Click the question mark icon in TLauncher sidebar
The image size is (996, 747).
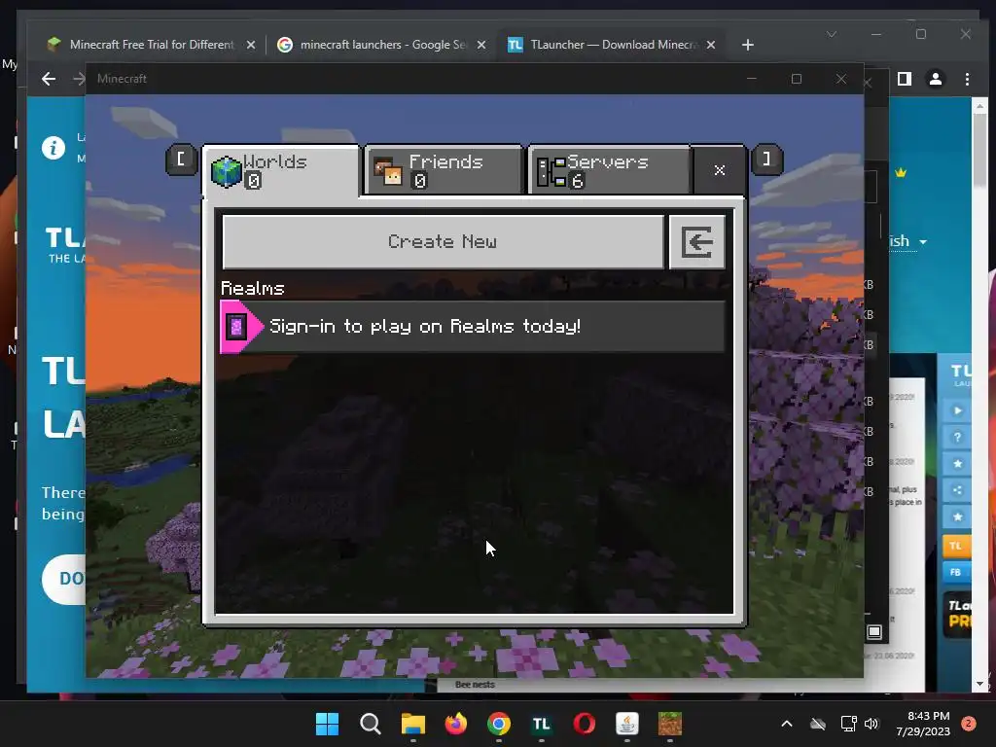[957, 437]
